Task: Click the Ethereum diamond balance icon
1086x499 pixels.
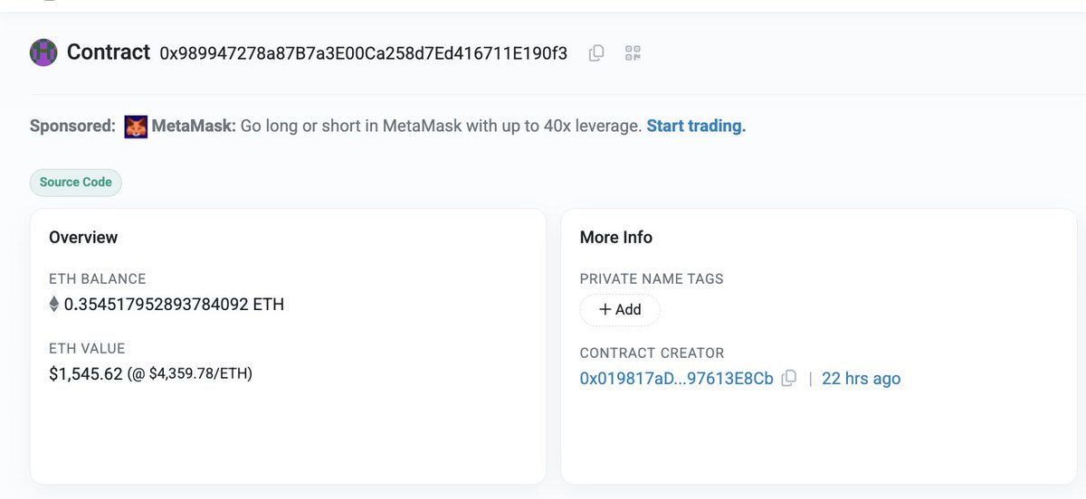Action: coord(54,305)
